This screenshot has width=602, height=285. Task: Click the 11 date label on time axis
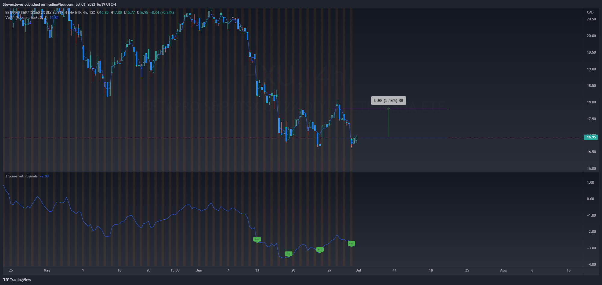[395, 270]
